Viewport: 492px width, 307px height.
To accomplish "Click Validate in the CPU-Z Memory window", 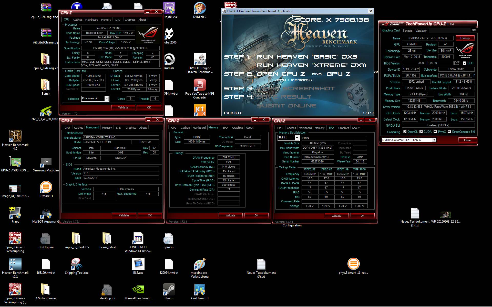I will [x=230, y=215].
